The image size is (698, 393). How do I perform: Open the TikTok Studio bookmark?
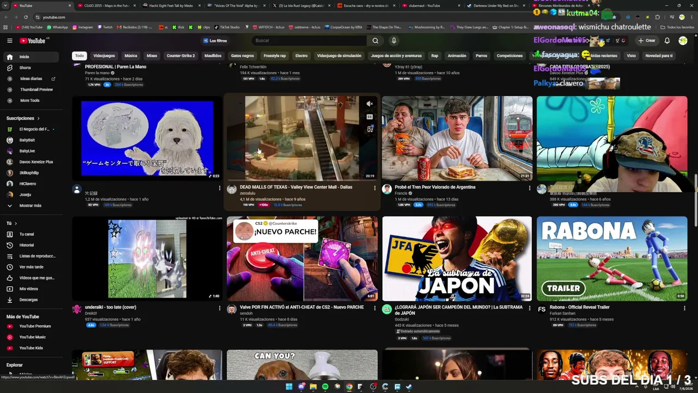coord(226,27)
